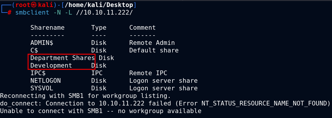Select the Department Shares entry
This screenshot has width=332, height=118.
pyautogui.click(x=63, y=58)
